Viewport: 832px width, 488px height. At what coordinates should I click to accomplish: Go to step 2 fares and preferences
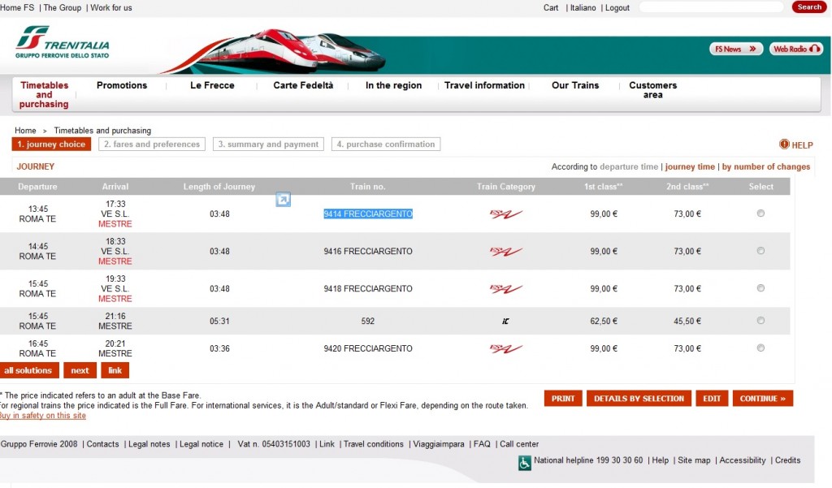(152, 145)
